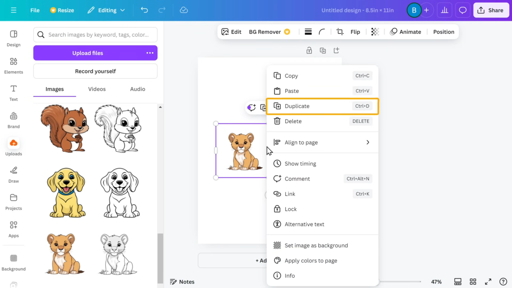
Task: Choose Comment from context menu
Action: (x=322, y=179)
